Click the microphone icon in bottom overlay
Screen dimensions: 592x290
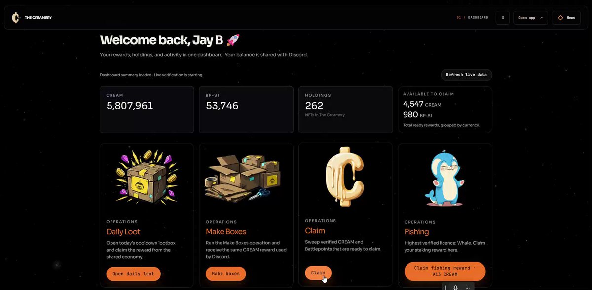point(456,288)
